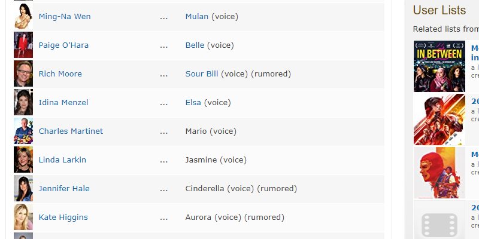Select Idina Menzel's headshot thumbnail
Viewport: 479px width, 239px height.
point(23,102)
